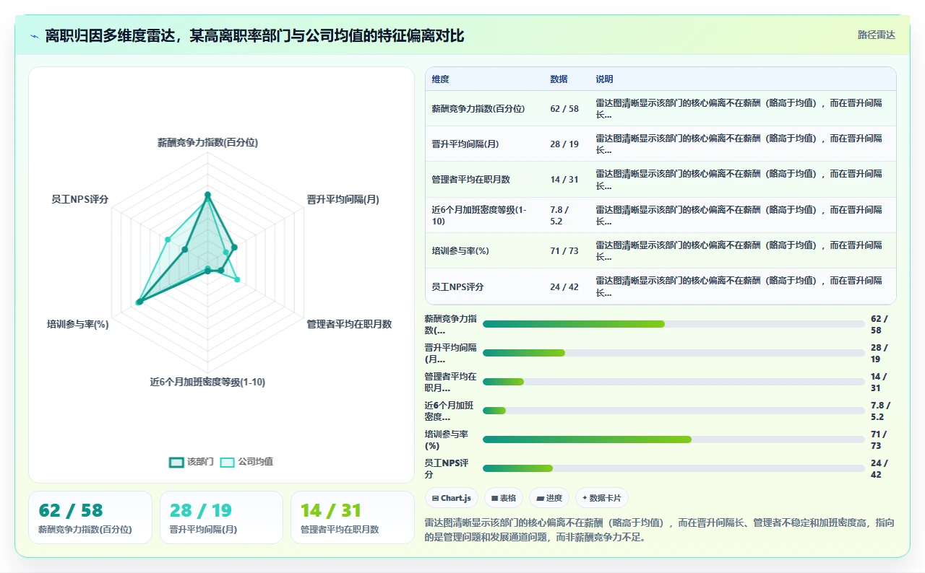Click the radar axis label 晋升平均间隔(月)
The image size is (925, 573).
coord(343,200)
